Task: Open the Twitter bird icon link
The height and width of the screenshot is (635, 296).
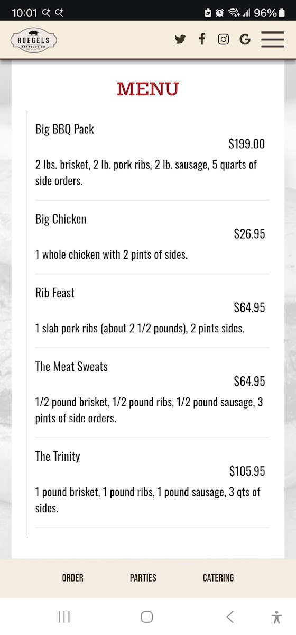Action: [x=180, y=39]
